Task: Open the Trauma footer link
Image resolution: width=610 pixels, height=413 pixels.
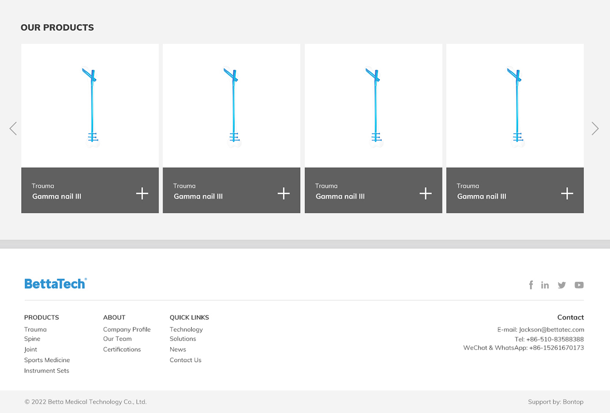Action: [x=35, y=329]
